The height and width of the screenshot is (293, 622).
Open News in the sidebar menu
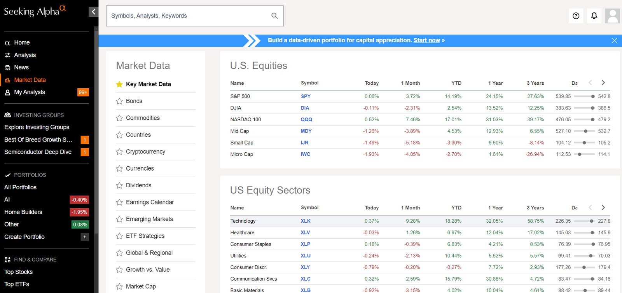21,67
